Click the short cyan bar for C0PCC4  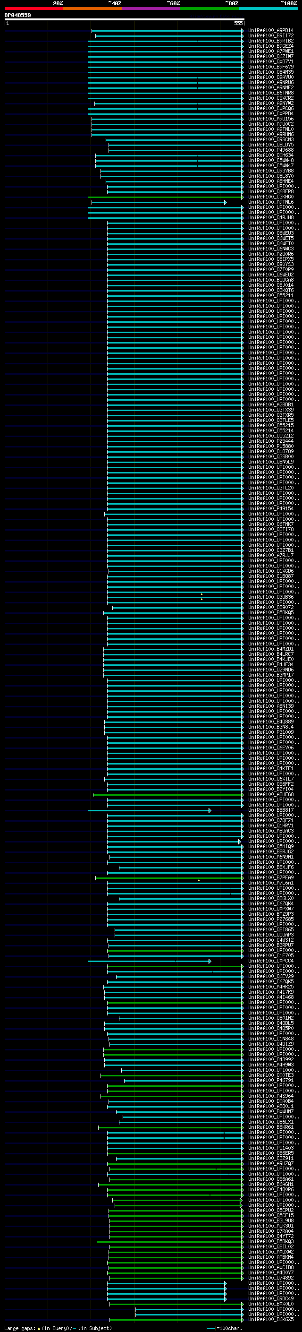click(149, 961)
